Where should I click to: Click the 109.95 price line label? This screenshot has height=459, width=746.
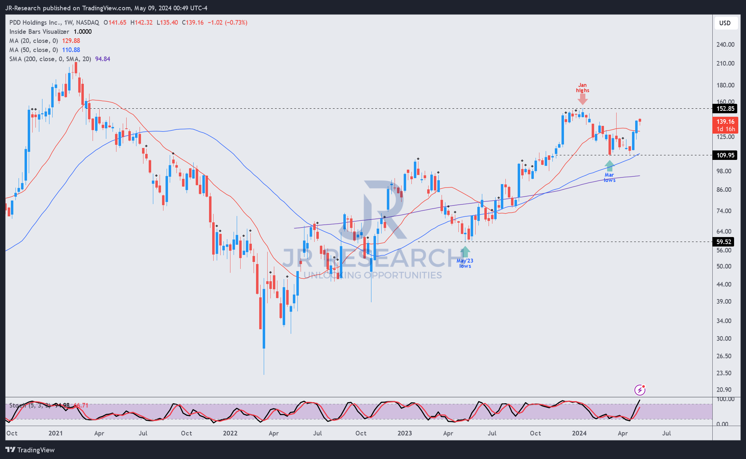[x=725, y=155]
